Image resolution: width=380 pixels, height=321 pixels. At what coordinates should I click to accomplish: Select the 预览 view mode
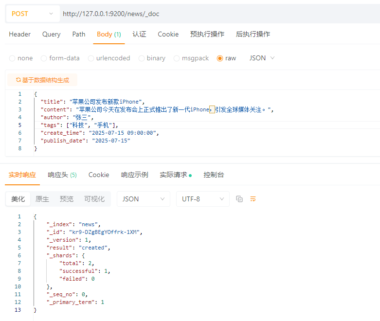pos(66,199)
